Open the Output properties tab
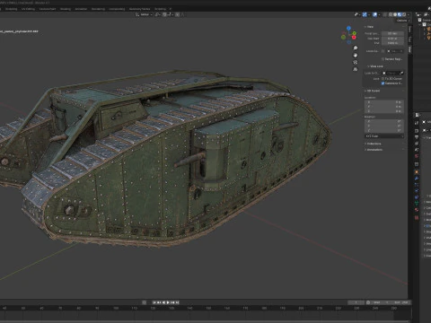Screen dimensions: 431x323 pos(417,137)
